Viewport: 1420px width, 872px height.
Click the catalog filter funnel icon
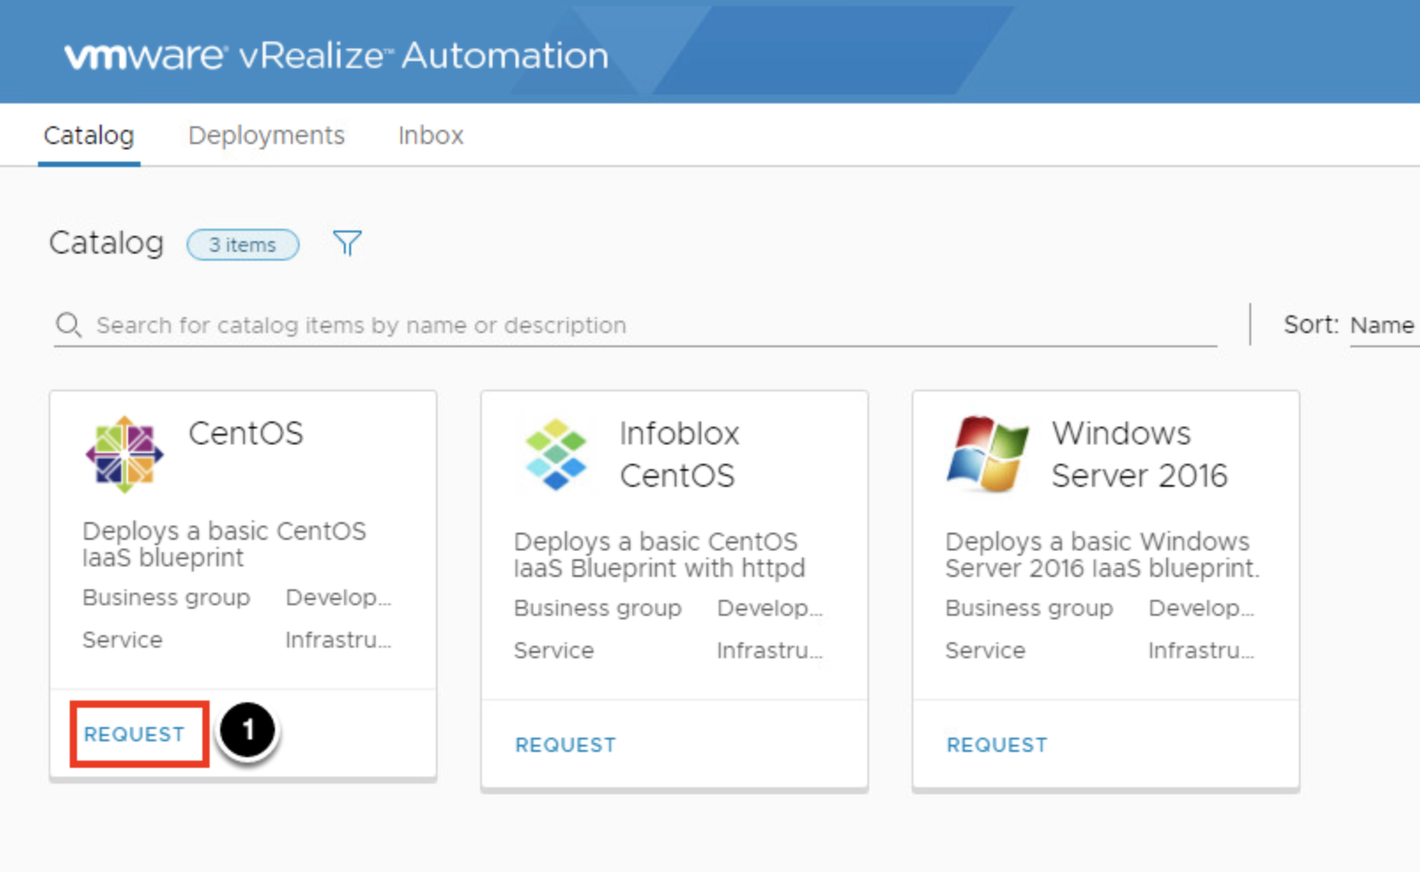click(347, 243)
